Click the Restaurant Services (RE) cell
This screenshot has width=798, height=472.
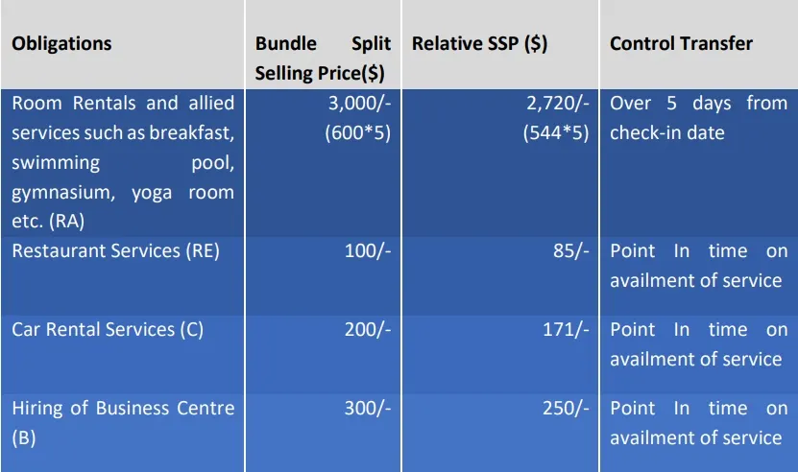click(x=115, y=251)
